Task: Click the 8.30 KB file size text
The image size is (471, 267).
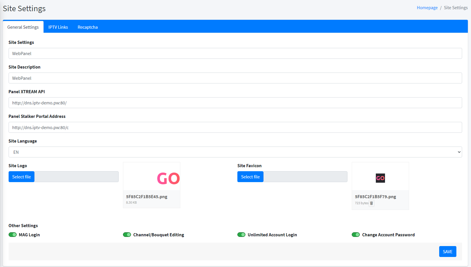Action: pos(131,202)
